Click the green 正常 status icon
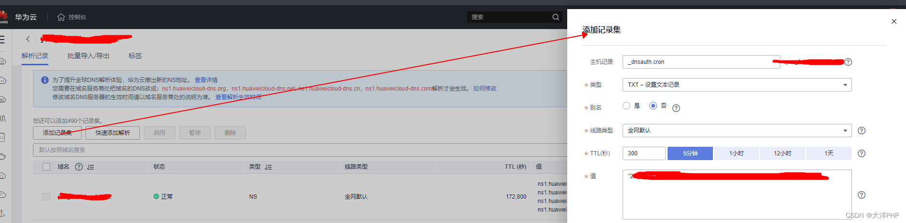This screenshot has height=223, width=906. pos(156,196)
